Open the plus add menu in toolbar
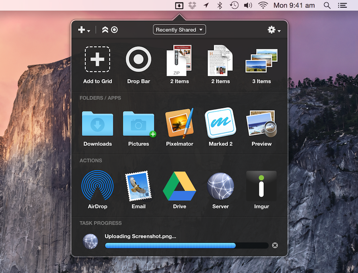 (x=84, y=30)
